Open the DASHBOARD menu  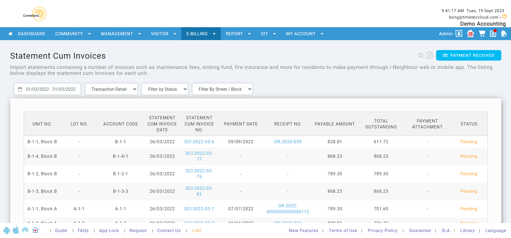31,34
